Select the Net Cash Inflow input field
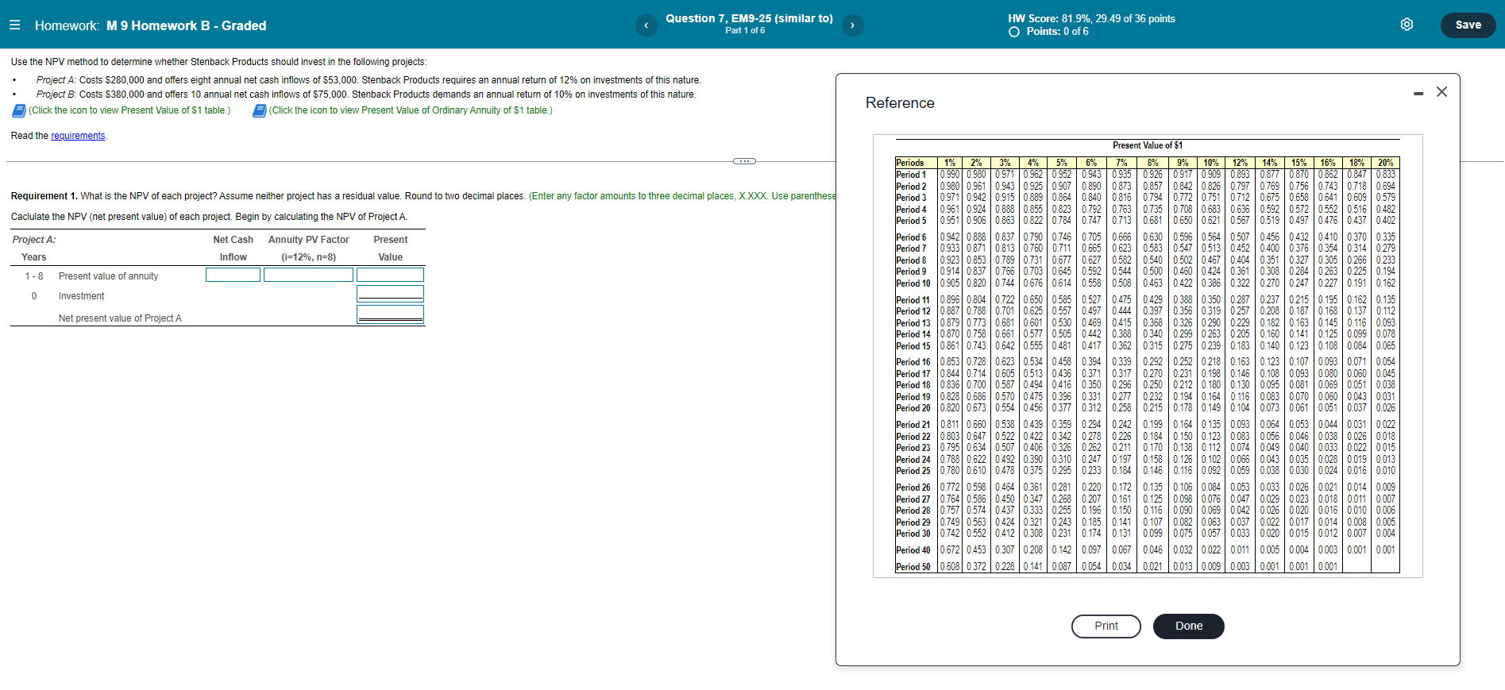 point(233,275)
